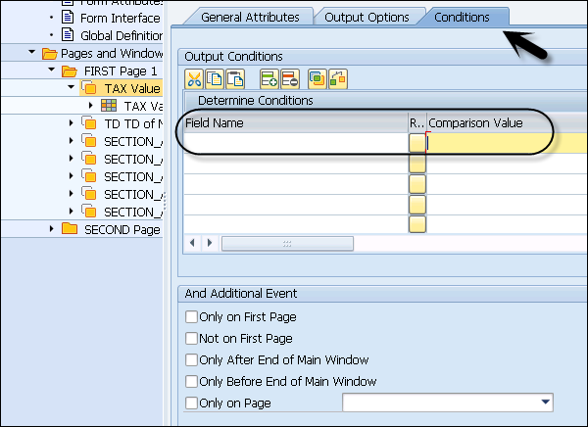Expand the SECOND Page tree node
The width and height of the screenshot is (588, 427).
[52, 229]
